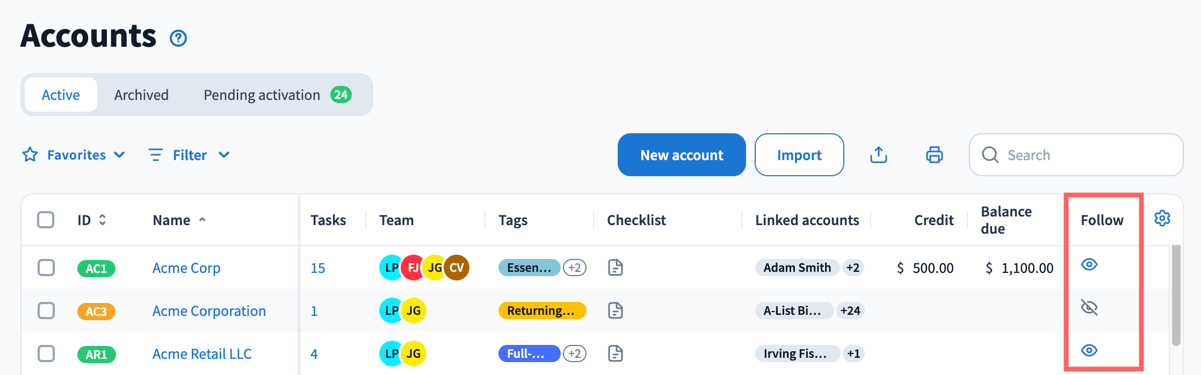Click the table vertical scrollbar

click(x=1176, y=295)
